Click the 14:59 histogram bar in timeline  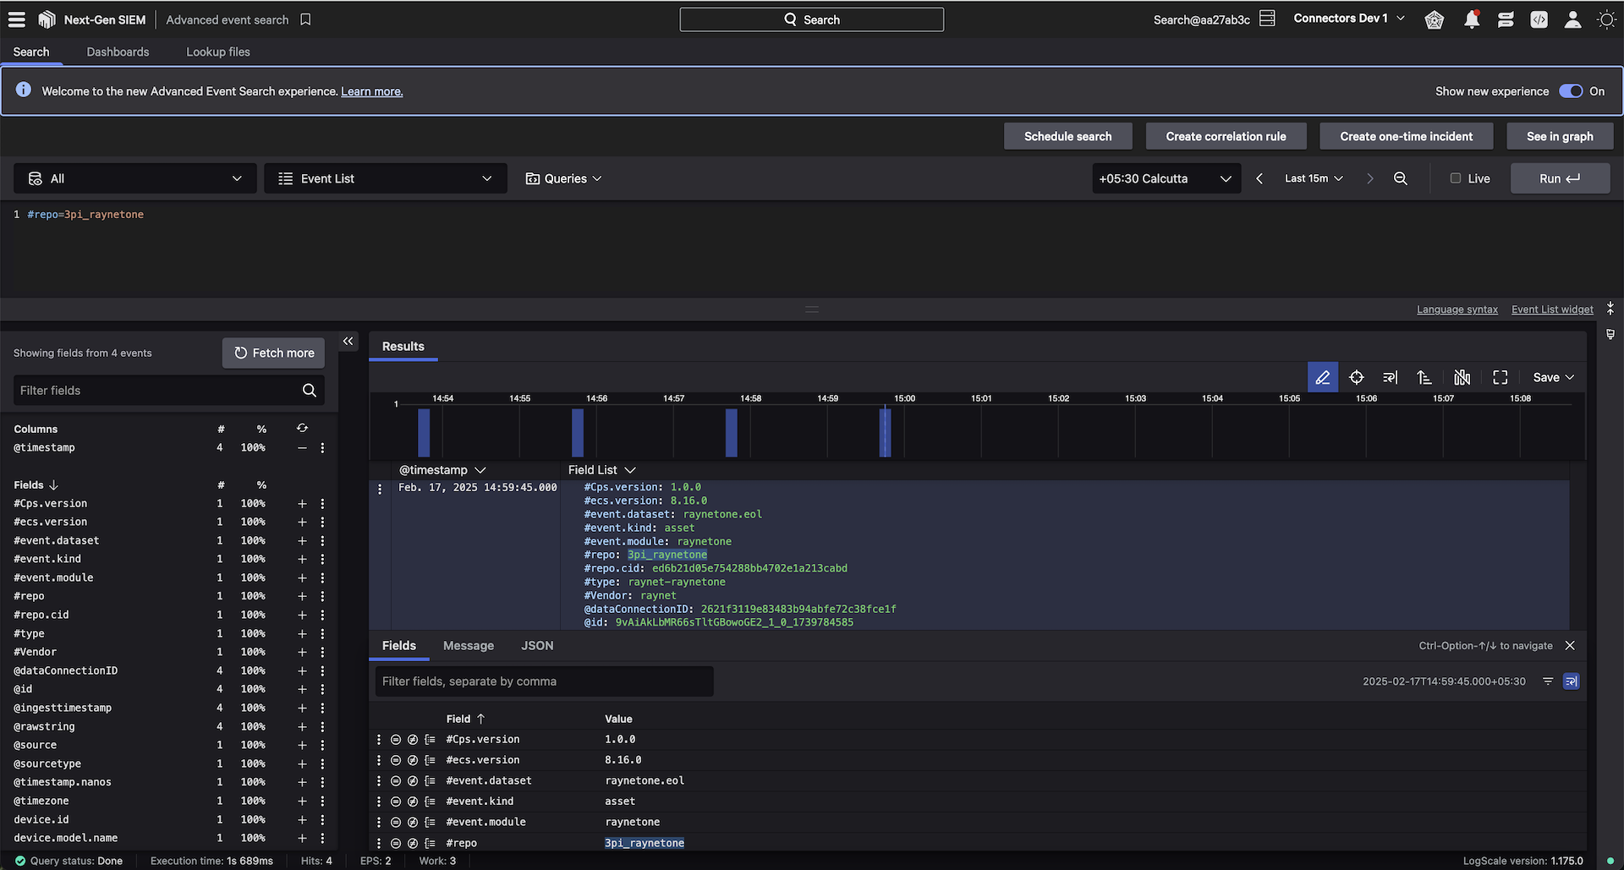click(x=885, y=432)
